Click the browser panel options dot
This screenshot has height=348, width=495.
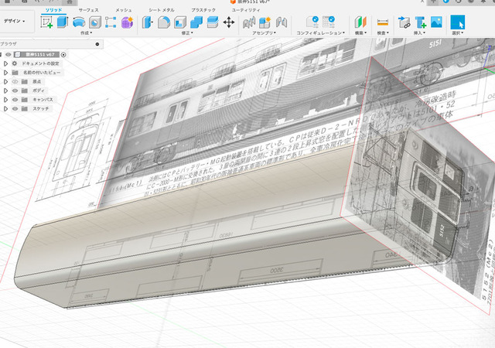(x=97, y=44)
